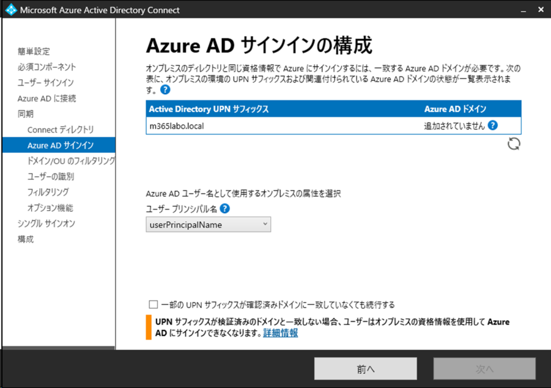Open Connect ディレクトリ step
Image resolution: width=551 pixels, height=388 pixels.
tap(60, 130)
